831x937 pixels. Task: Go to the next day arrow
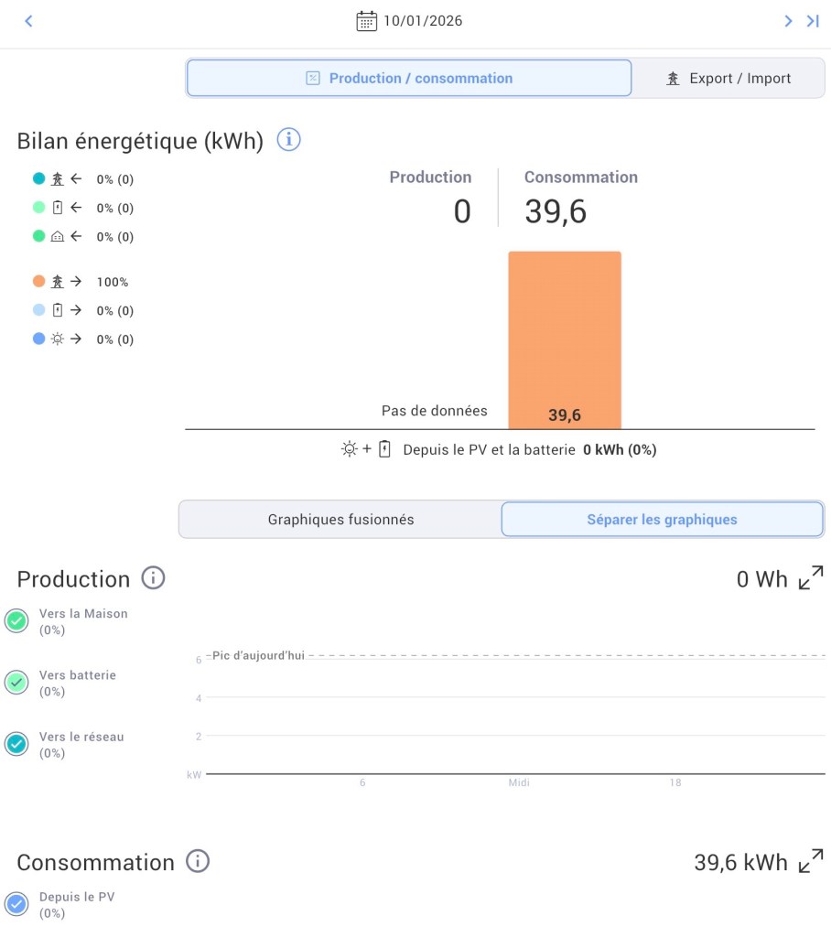[x=788, y=21]
